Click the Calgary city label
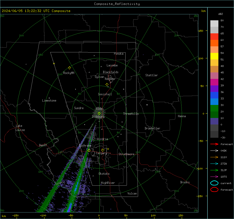 tap(101, 153)
